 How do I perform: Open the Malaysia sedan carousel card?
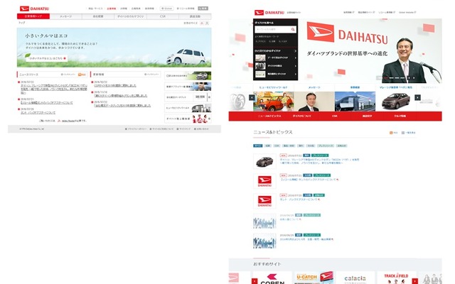[395, 98]
